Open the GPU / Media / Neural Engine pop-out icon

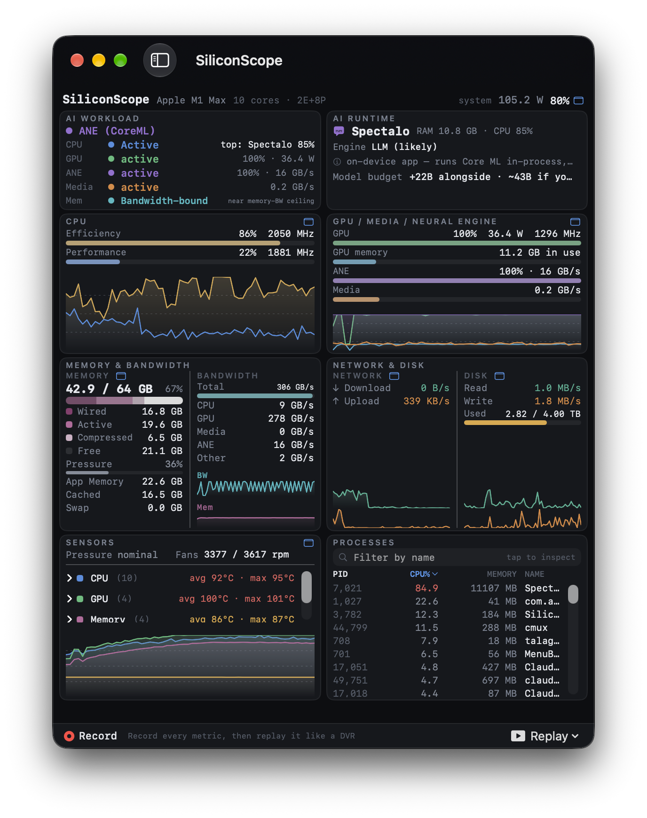point(575,222)
